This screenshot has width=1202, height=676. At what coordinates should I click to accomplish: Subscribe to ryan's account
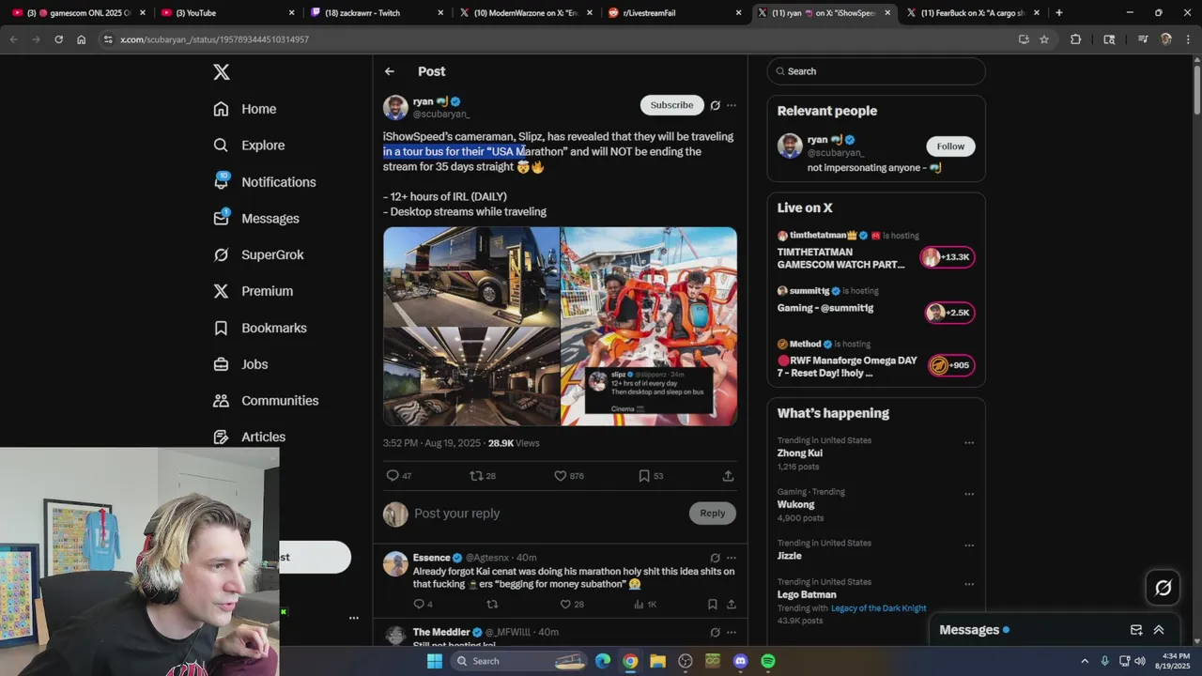(x=671, y=105)
